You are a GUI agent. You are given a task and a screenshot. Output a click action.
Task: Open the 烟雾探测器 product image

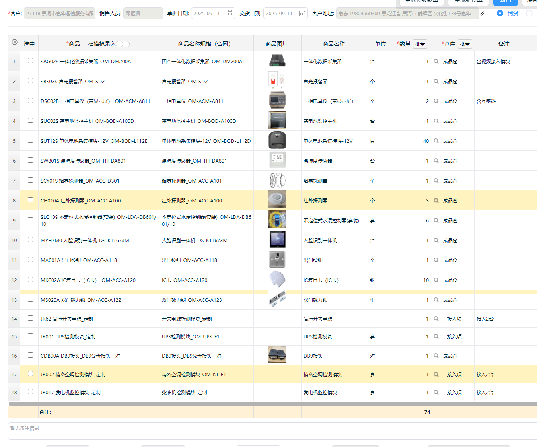coord(277,181)
